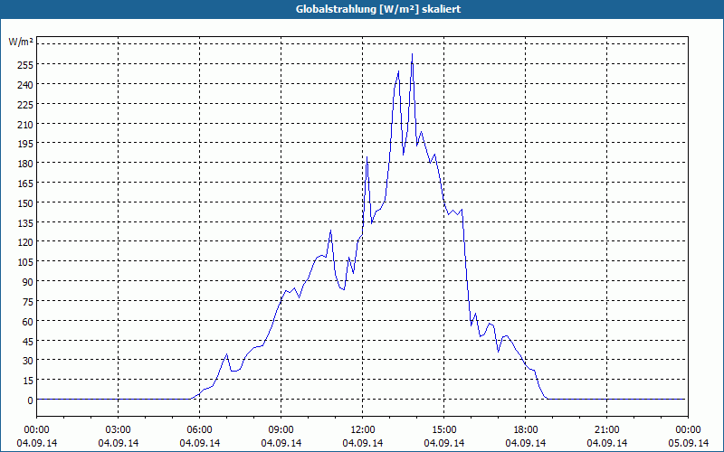The width and height of the screenshot is (724, 452).
Task: Select the 255 y-axis value
Action: click(x=24, y=65)
